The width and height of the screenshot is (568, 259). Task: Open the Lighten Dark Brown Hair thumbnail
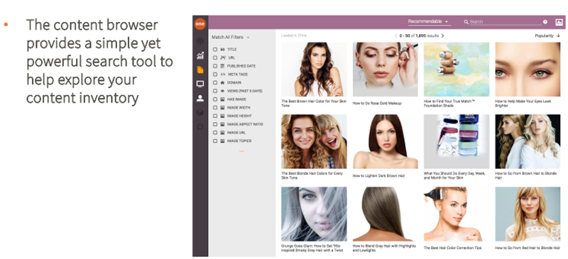pyautogui.click(x=385, y=141)
